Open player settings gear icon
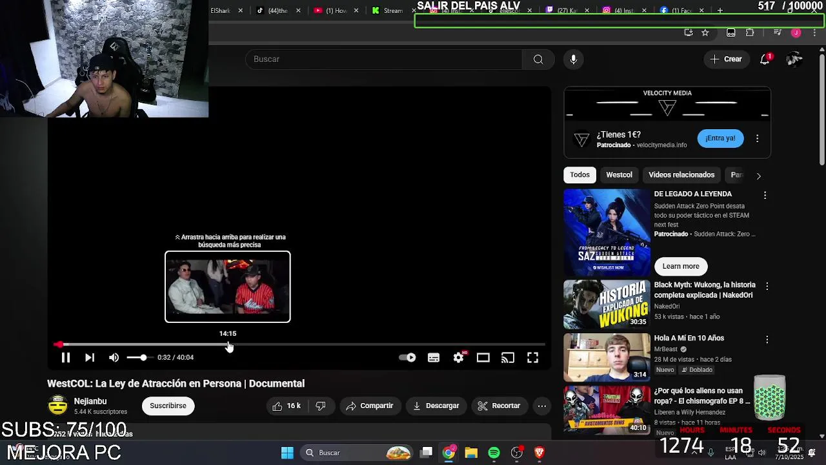826x465 pixels. 458,357
